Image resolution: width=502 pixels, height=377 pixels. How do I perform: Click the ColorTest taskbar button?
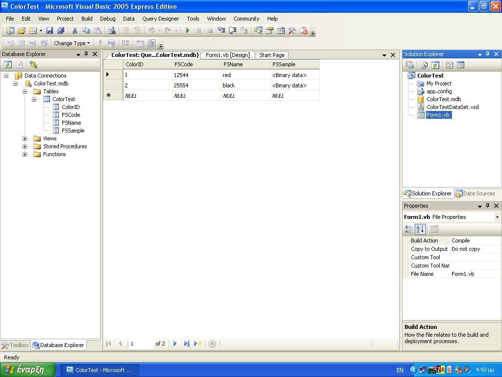point(100,370)
